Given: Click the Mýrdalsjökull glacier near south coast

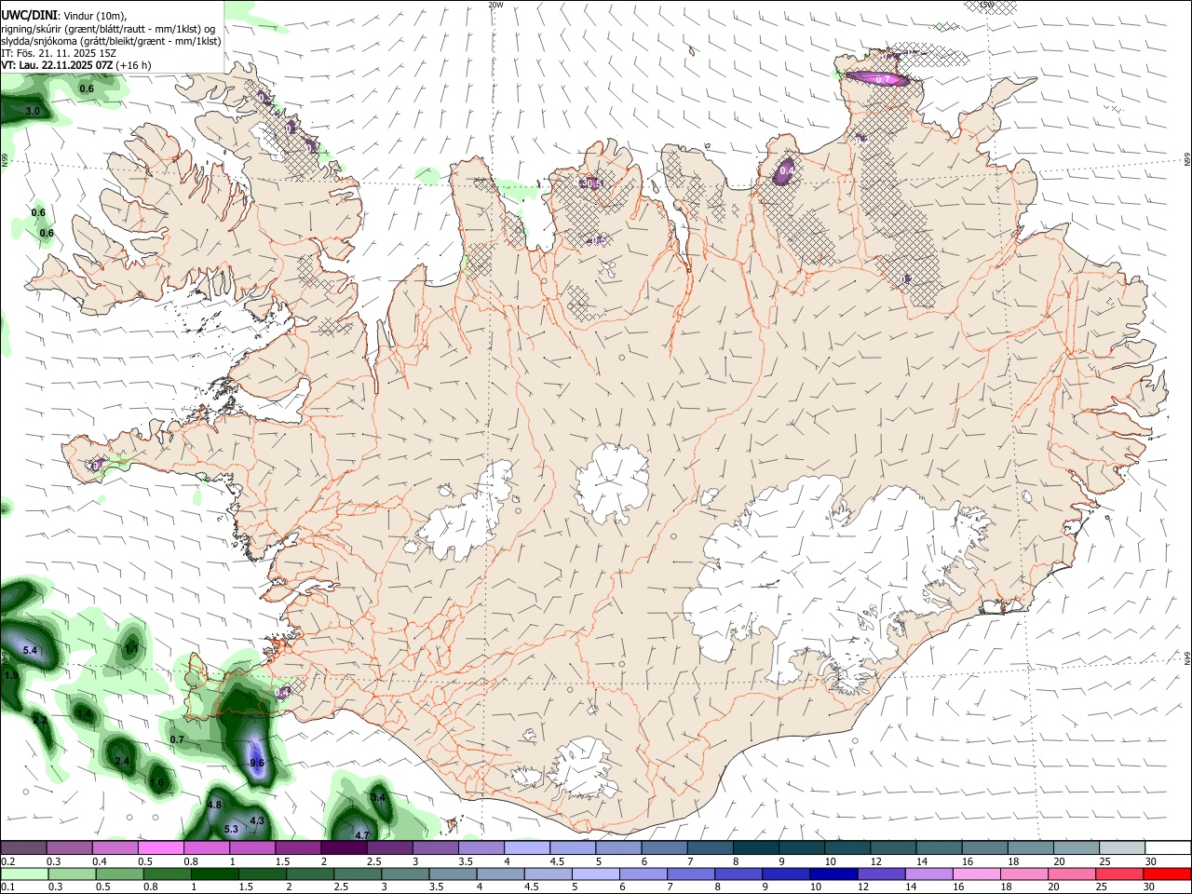Looking at the screenshot, I should coord(584,769).
